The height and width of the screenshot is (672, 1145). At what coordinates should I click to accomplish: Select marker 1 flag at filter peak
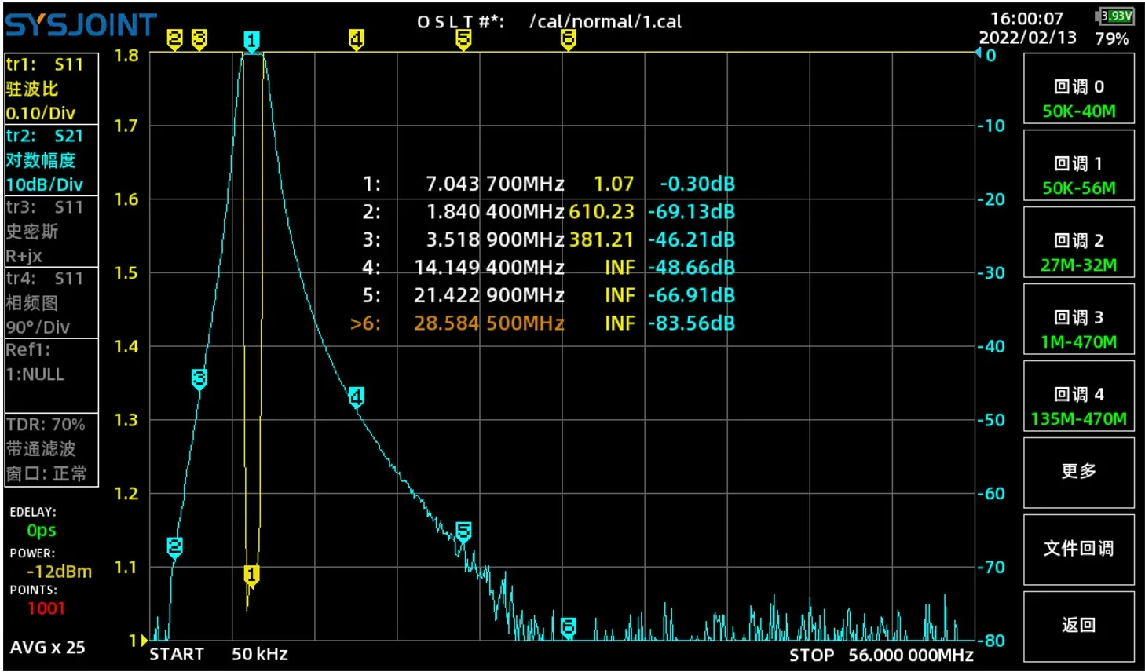[251, 38]
